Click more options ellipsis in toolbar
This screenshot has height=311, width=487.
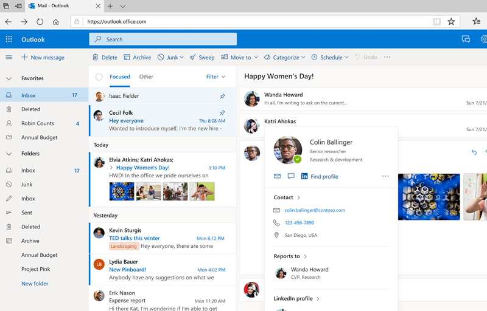point(387,57)
